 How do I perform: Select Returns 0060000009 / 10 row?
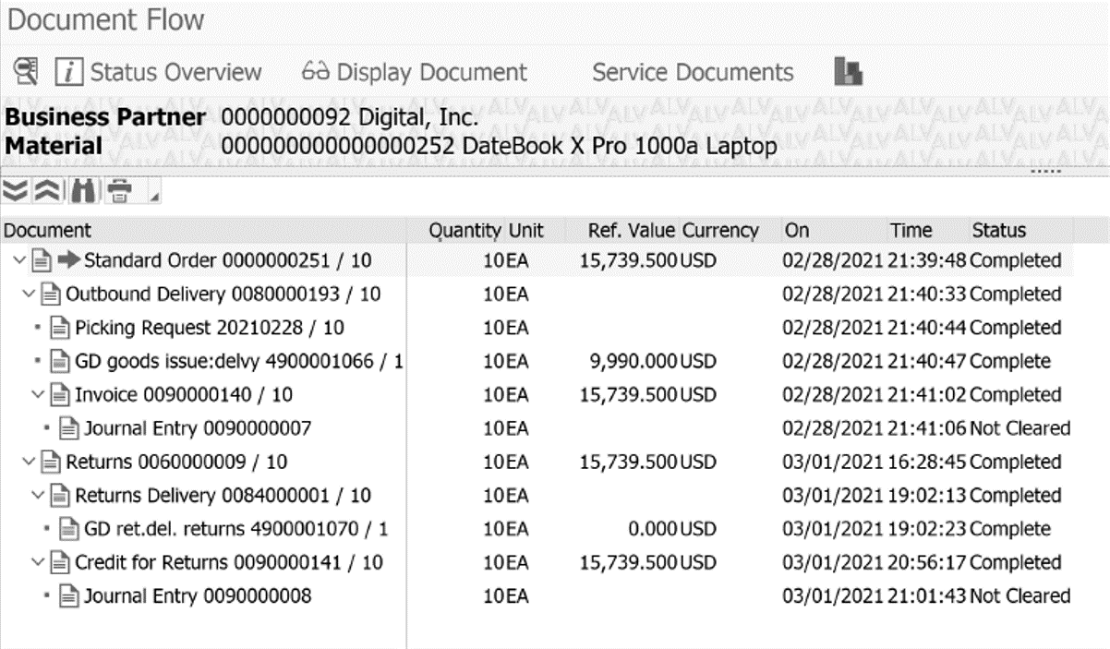pyautogui.click(x=537, y=463)
